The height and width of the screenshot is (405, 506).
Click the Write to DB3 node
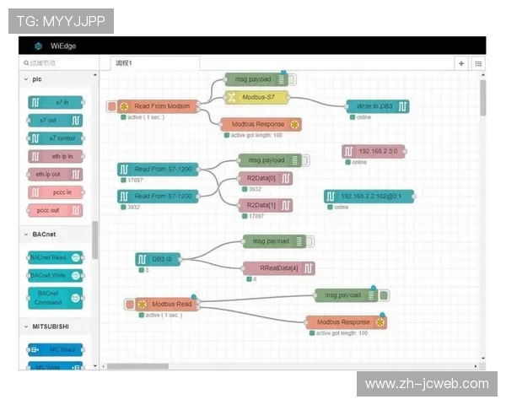(377, 105)
